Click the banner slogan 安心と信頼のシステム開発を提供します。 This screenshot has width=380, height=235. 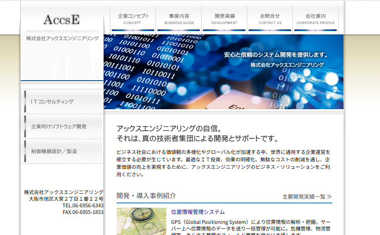point(276,55)
